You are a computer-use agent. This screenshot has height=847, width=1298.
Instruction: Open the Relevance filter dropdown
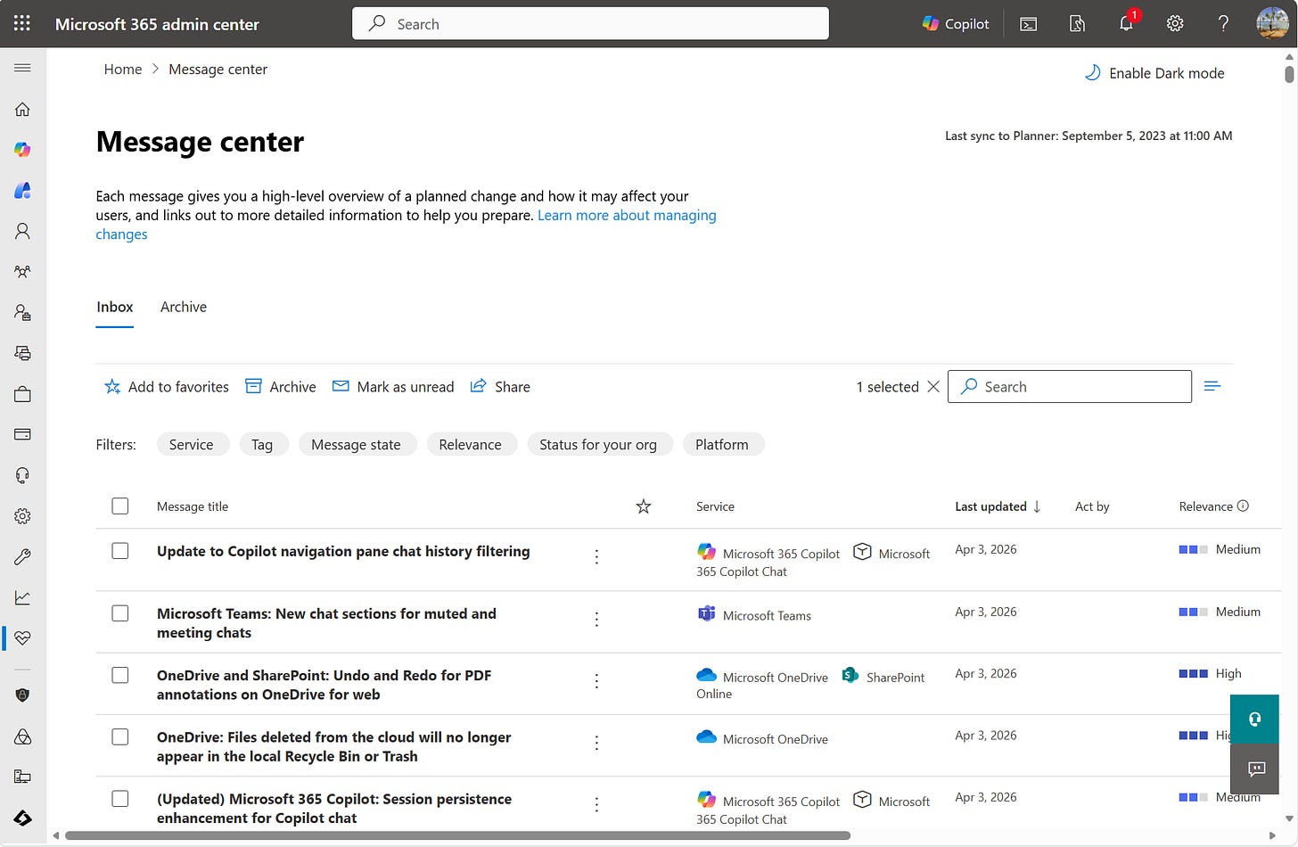pyautogui.click(x=470, y=444)
